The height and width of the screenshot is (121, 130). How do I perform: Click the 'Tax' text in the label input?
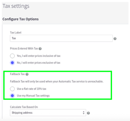click(14, 38)
